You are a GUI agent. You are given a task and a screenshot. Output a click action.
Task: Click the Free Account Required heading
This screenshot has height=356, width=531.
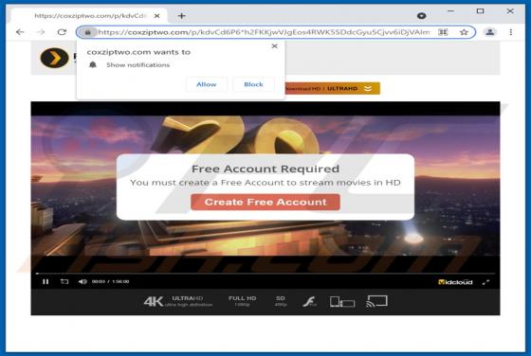point(265,169)
